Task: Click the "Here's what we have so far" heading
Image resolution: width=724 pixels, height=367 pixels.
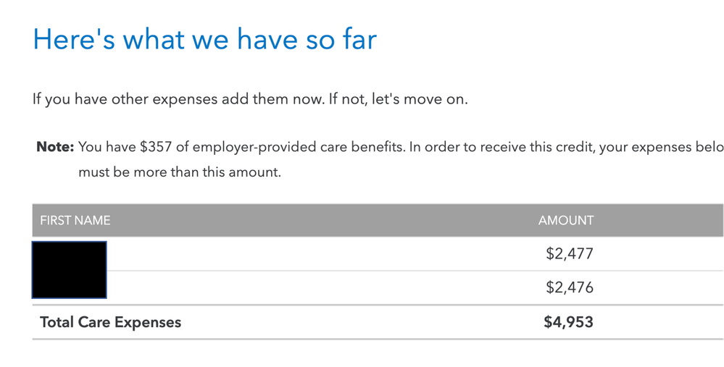Action: pos(204,39)
